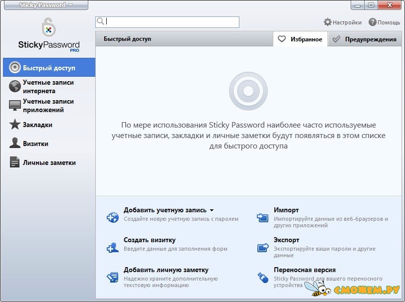Click the heart icon on Избранное tab
The width and height of the screenshot is (405, 302).
point(281,39)
